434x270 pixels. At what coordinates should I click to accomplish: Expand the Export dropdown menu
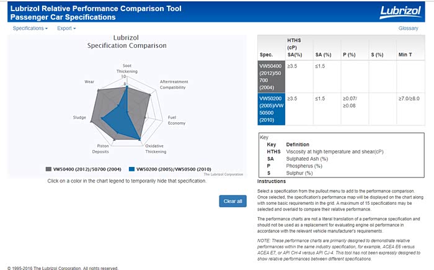[66, 29]
